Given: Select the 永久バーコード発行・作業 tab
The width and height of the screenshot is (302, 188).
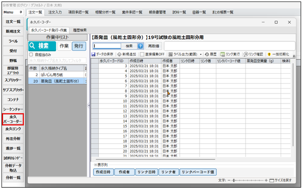Looking at the screenshot, I should 49,30.
